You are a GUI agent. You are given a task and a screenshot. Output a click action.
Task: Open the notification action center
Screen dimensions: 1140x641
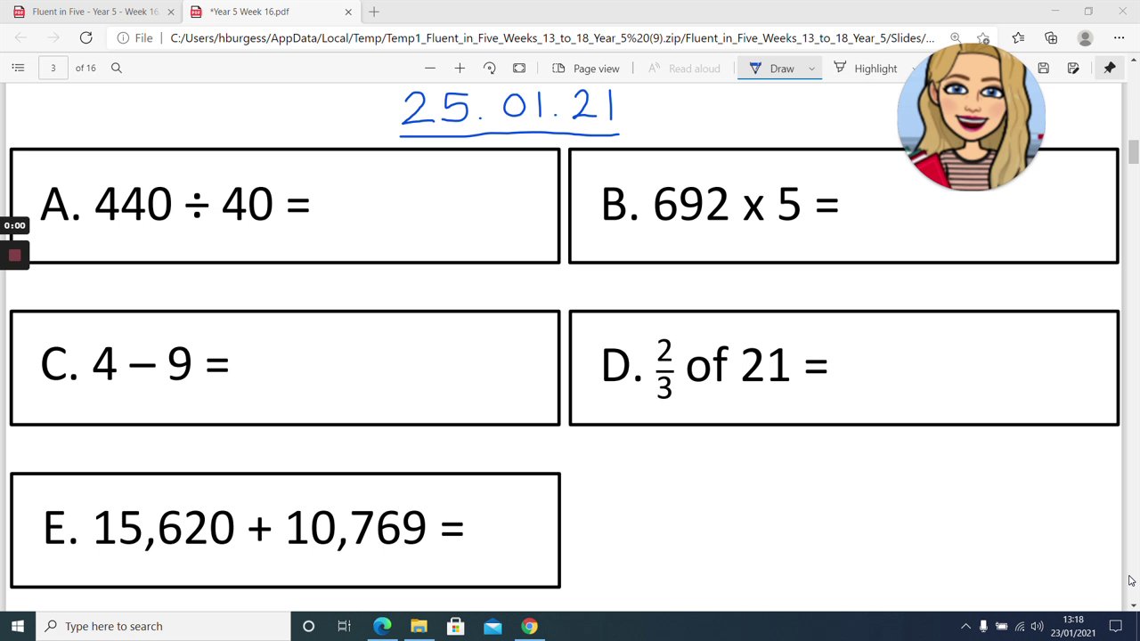tap(1115, 627)
